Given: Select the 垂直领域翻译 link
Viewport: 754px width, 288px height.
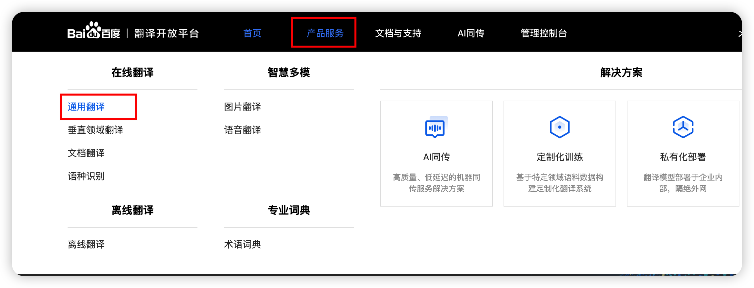Looking at the screenshot, I should (95, 130).
